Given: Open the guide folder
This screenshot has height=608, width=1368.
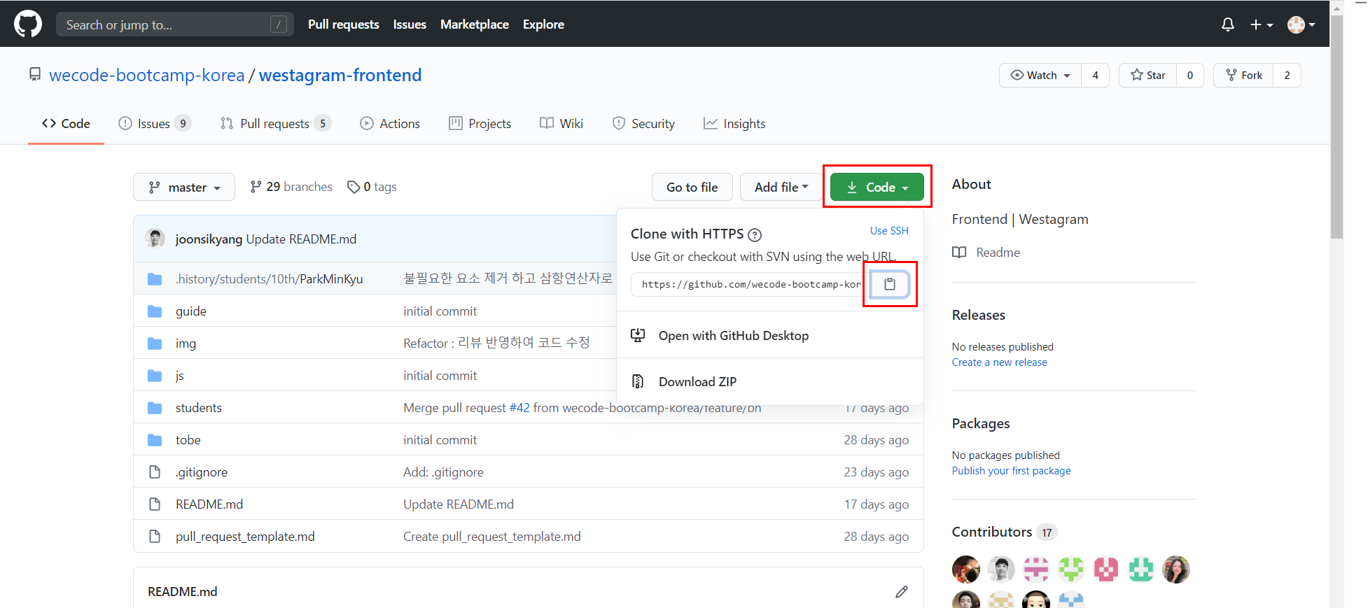Looking at the screenshot, I should pos(191,311).
